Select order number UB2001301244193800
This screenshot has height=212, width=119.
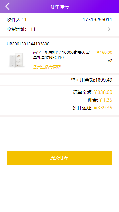point(28,44)
